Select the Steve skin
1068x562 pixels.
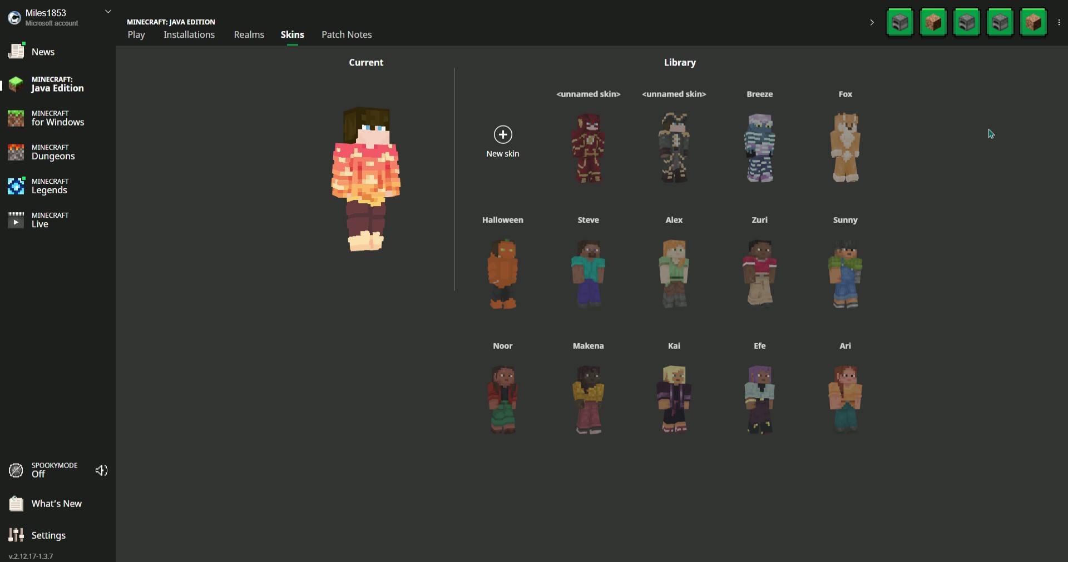(x=588, y=273)
